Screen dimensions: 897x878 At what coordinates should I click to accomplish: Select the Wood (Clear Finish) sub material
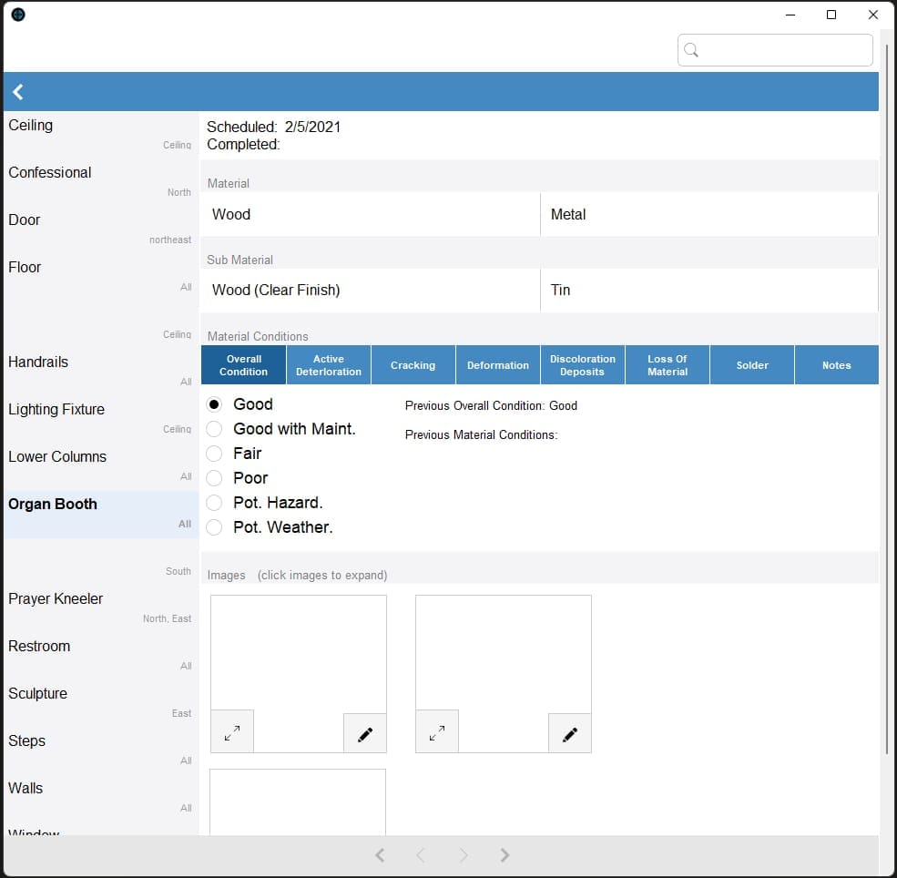[370, 290]
